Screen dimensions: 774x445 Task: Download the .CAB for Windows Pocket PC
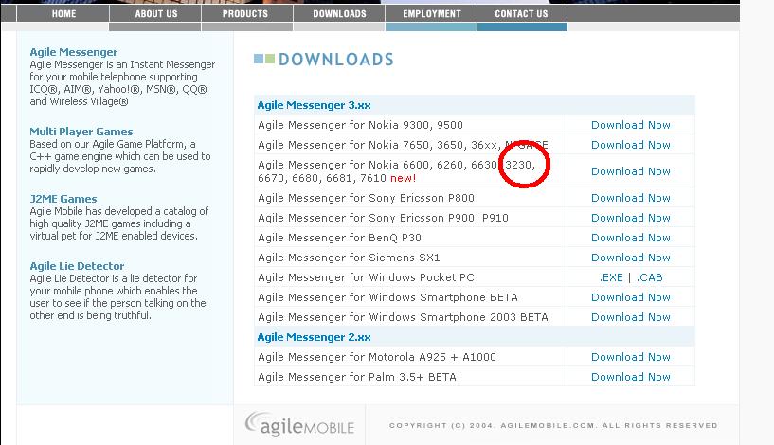click(x=649, y=277)
